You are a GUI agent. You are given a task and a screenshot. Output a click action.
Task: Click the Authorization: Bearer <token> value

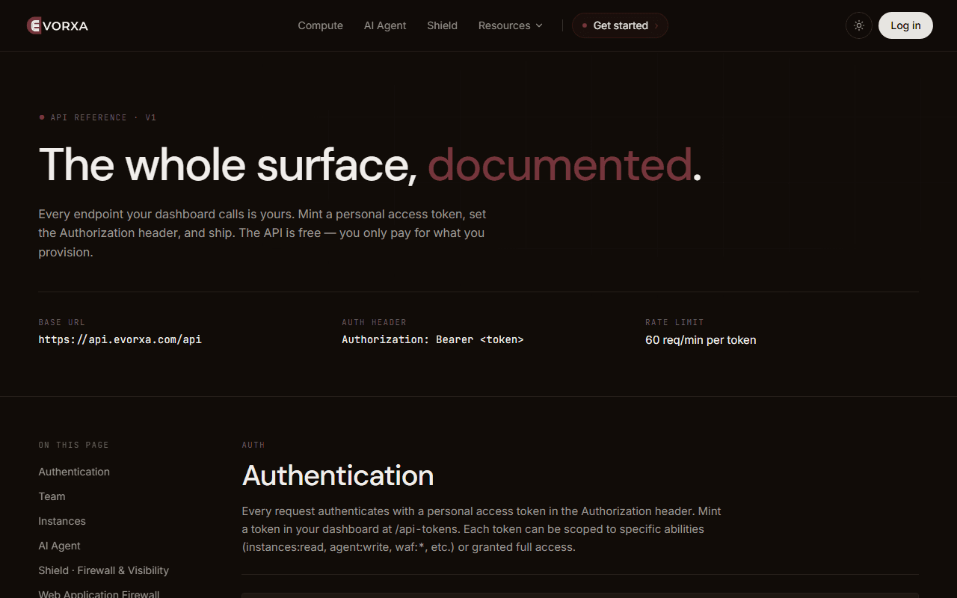point(433,339)
